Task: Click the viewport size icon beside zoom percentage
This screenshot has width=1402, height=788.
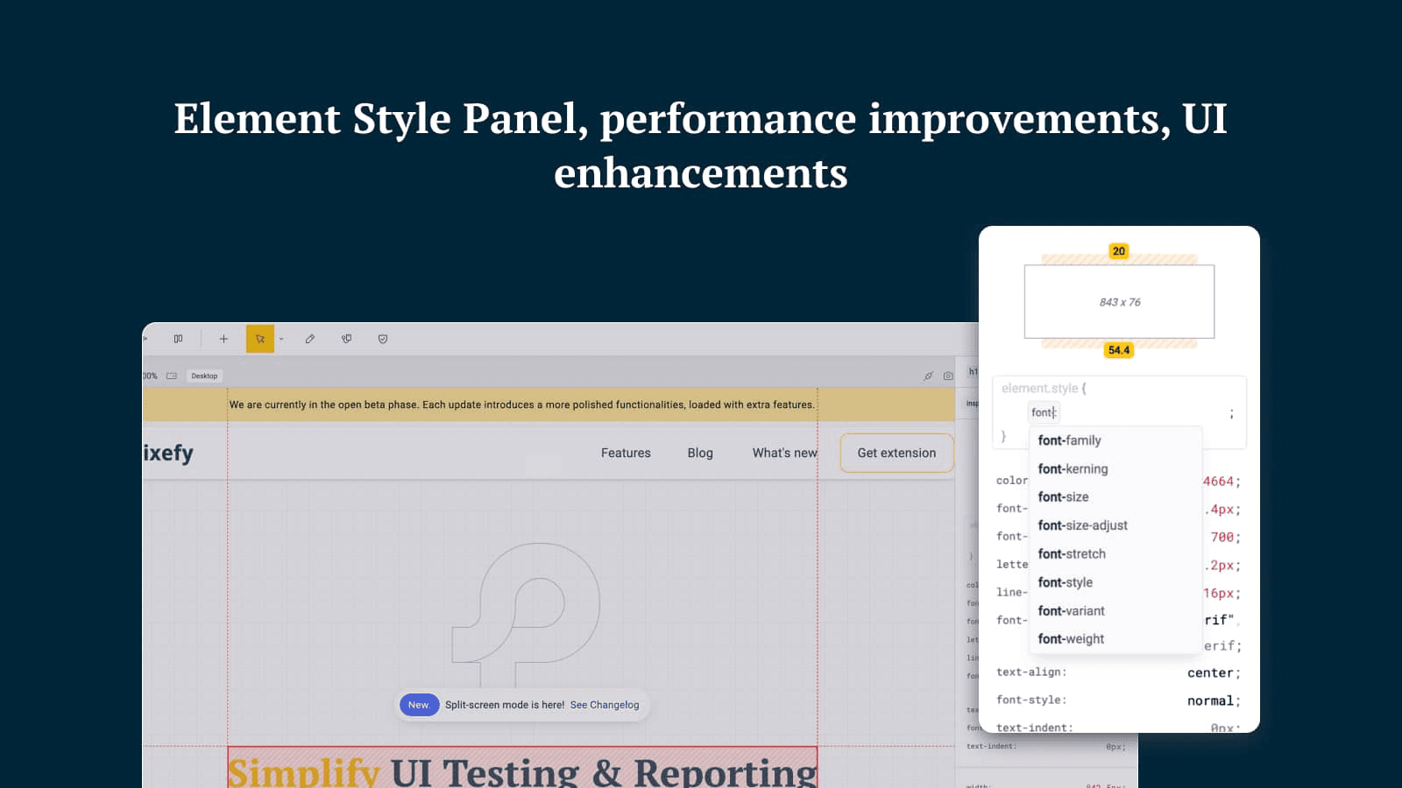Action: (172, 376)
